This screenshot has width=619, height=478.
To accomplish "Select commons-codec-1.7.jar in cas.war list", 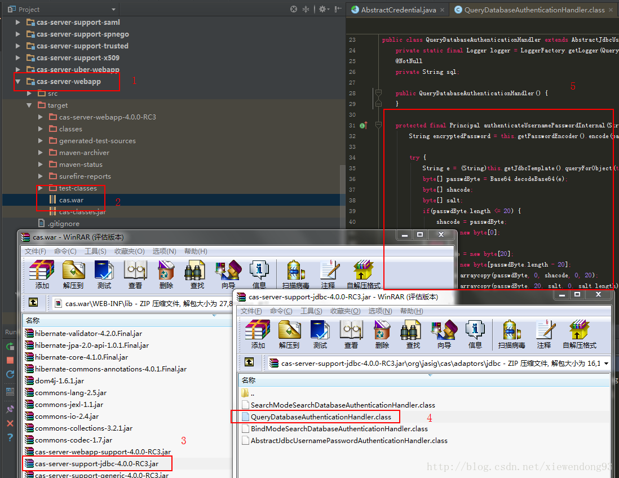I will coord(73,440).
